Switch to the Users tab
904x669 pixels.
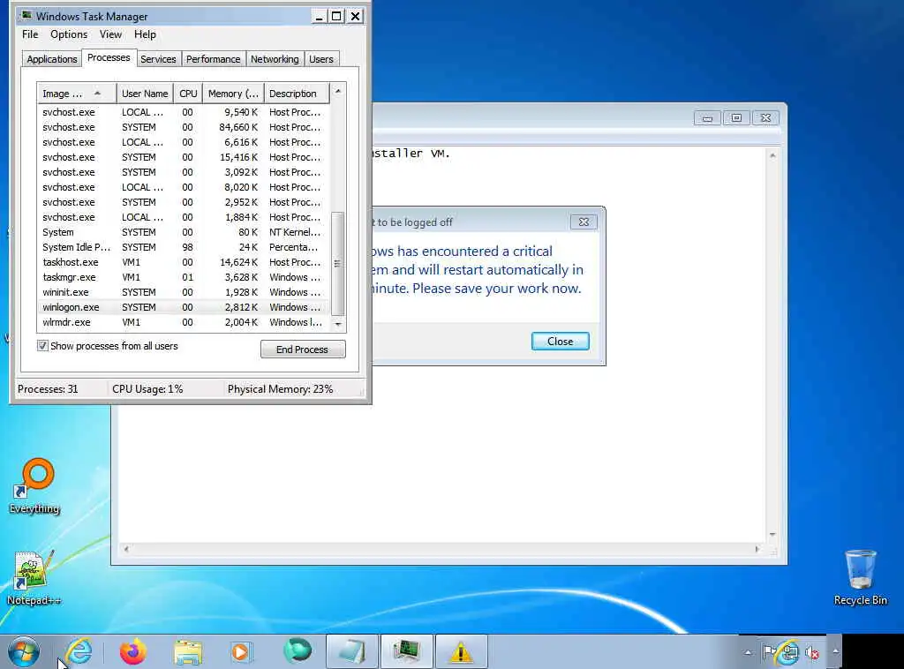(320, 59)
